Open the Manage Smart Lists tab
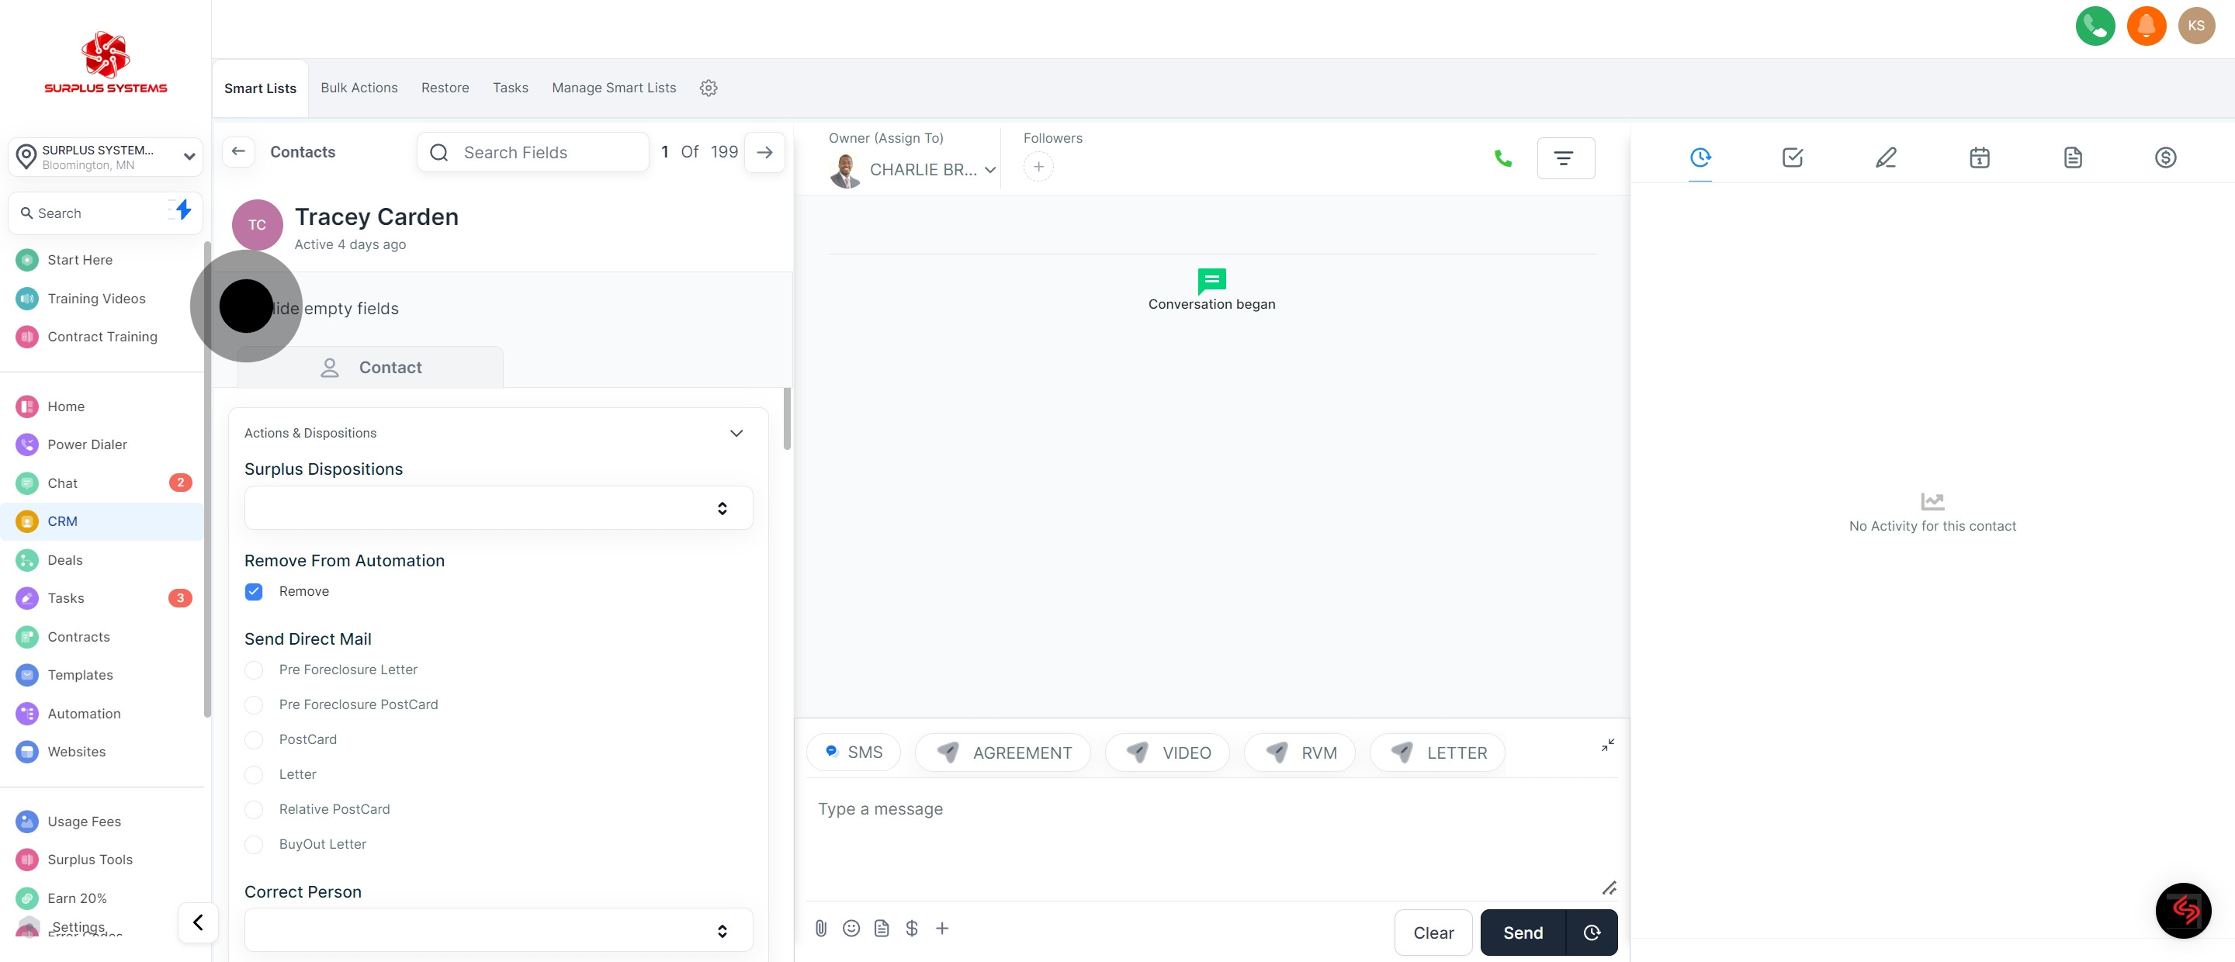 pyautogui.click(x=613, y=88)
